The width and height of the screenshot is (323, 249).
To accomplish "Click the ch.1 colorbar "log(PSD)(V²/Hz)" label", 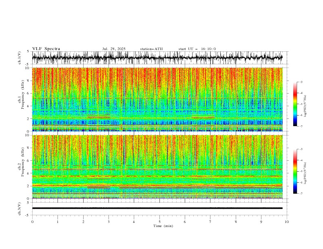I will [x=305, y=106].
